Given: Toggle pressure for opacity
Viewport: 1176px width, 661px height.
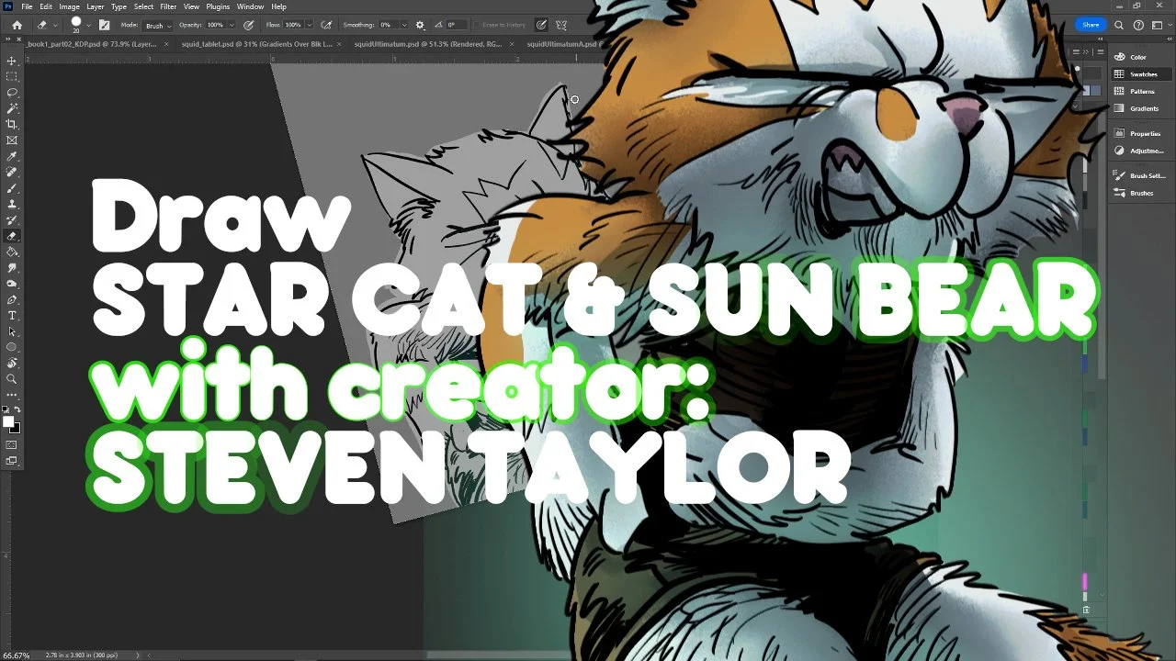Looking at the screenshot, I should [x=249, y=25].
